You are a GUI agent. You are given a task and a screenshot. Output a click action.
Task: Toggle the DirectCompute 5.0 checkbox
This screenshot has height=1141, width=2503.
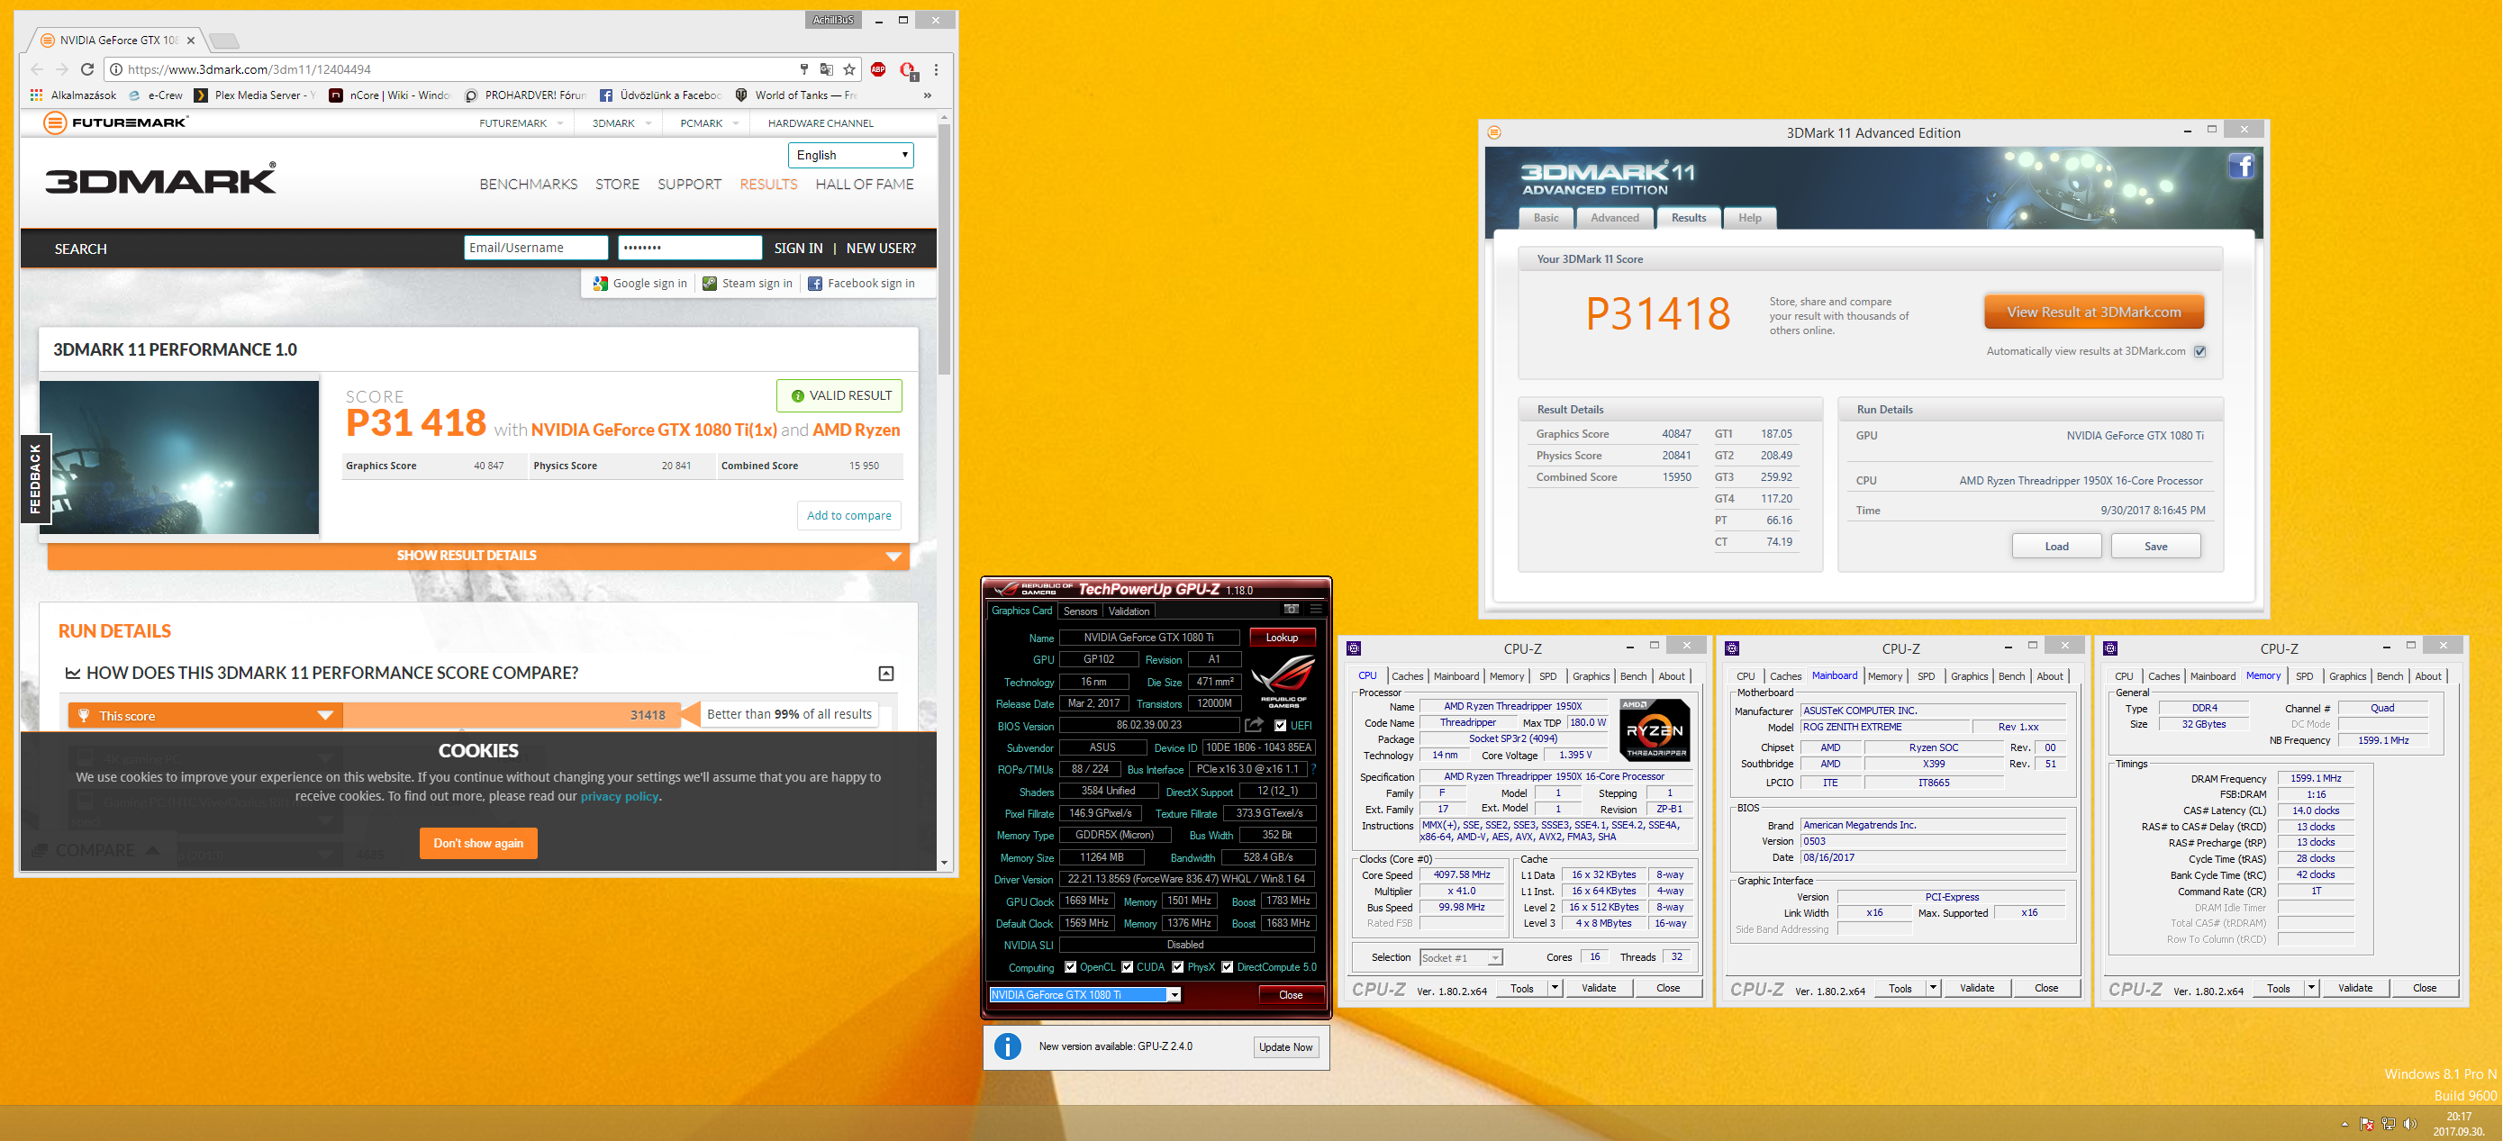tap(1228, 967)
